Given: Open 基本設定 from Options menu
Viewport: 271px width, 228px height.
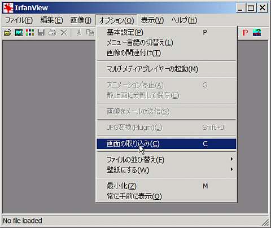Looking at the screenshot, I should tap(167, 32).
